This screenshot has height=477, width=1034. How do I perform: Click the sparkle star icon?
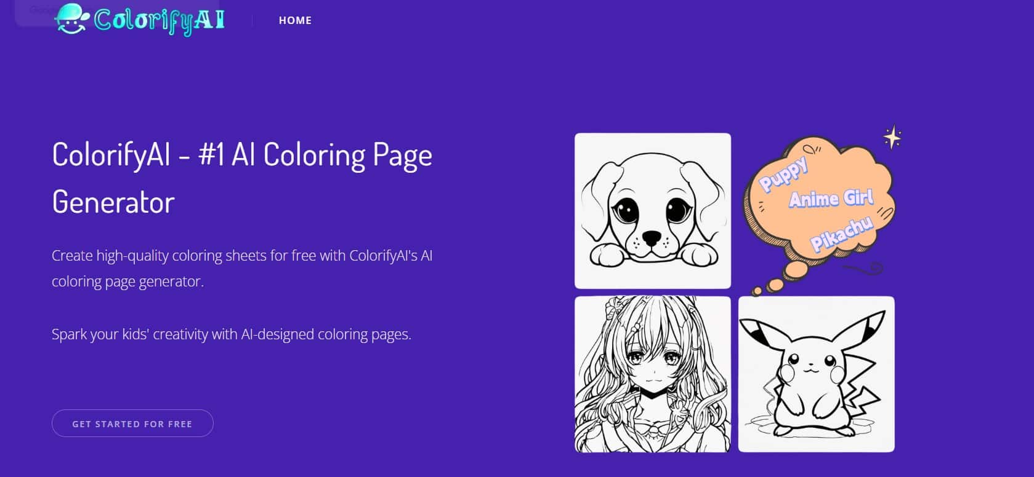tap(892, 137)
